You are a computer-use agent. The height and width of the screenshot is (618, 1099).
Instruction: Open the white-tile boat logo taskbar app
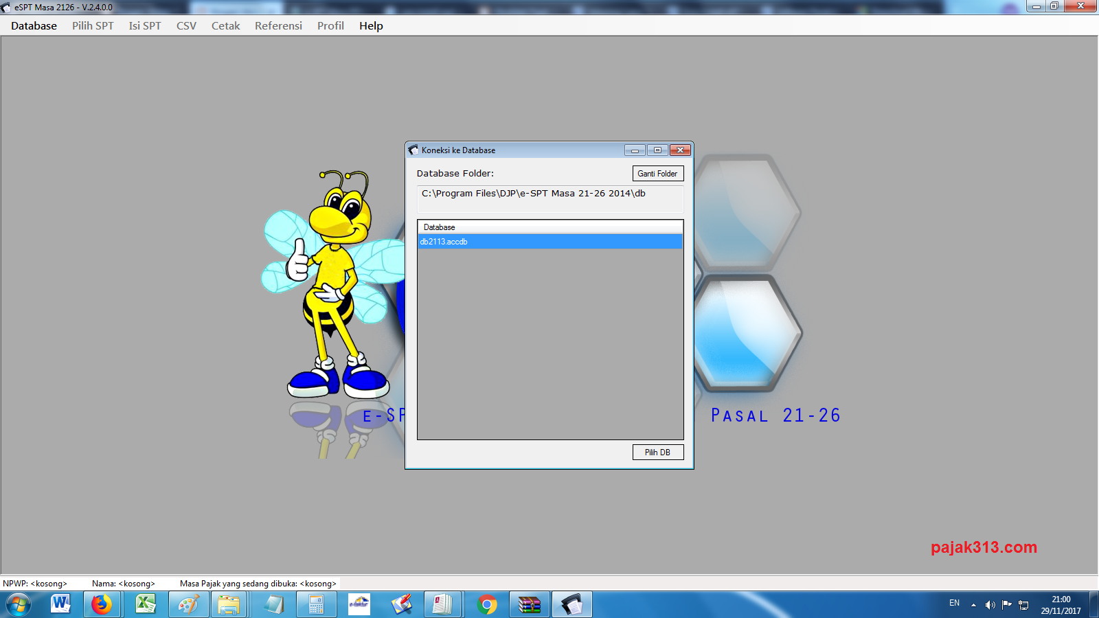pyautogui.click(x=359, y=605)
